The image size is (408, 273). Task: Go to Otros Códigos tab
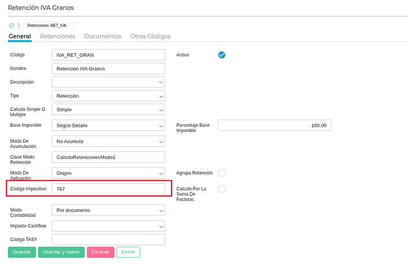click(150, 36)
